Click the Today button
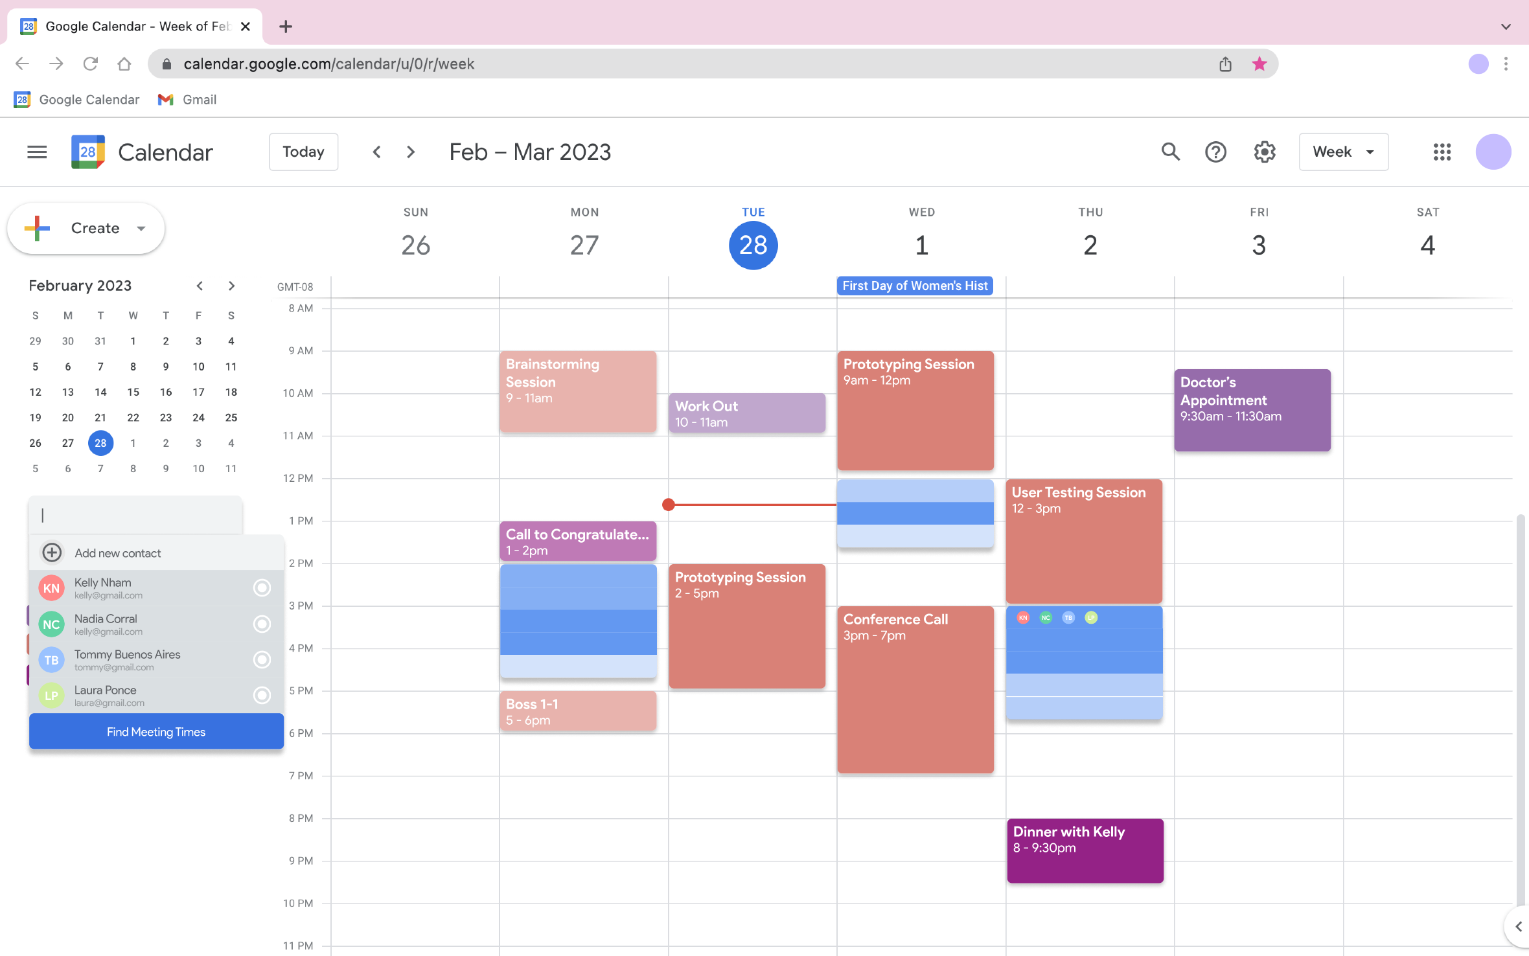 tap(303, 152)
